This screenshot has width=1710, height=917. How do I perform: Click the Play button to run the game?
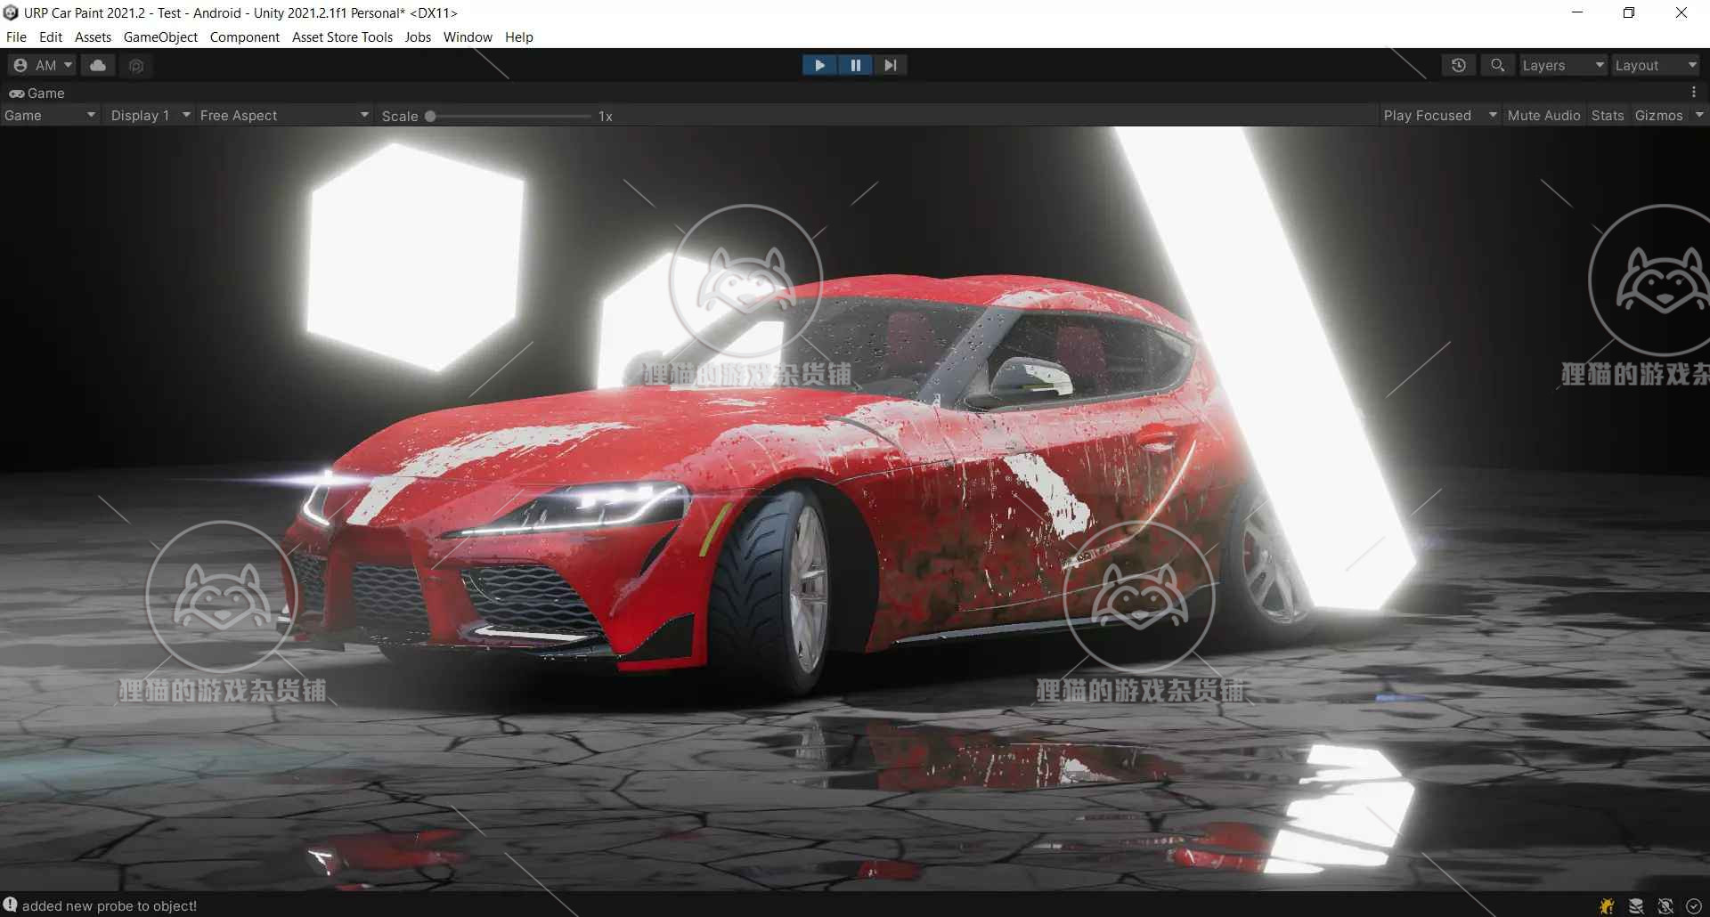[818, 64]
